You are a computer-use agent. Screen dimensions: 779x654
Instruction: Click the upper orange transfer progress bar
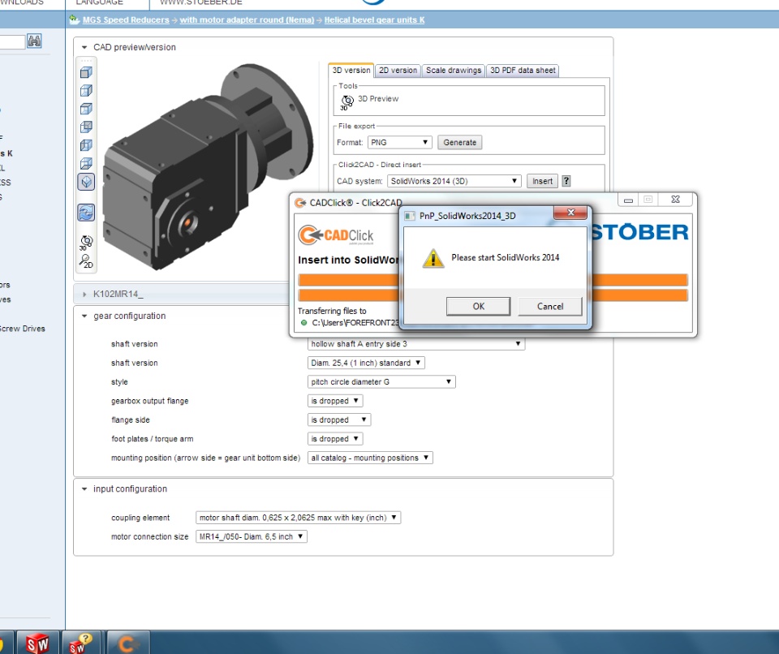348,280
